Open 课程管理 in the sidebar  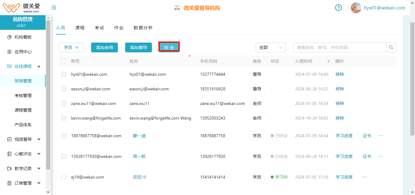coord(23,110)
